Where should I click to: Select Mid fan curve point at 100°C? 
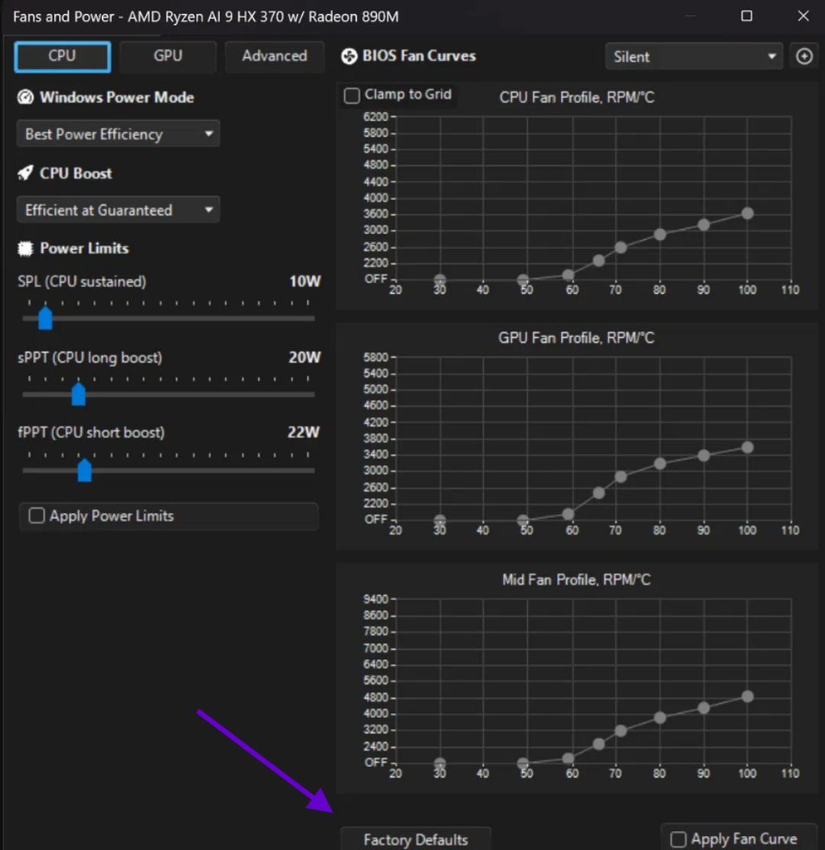tap(748, 696)
